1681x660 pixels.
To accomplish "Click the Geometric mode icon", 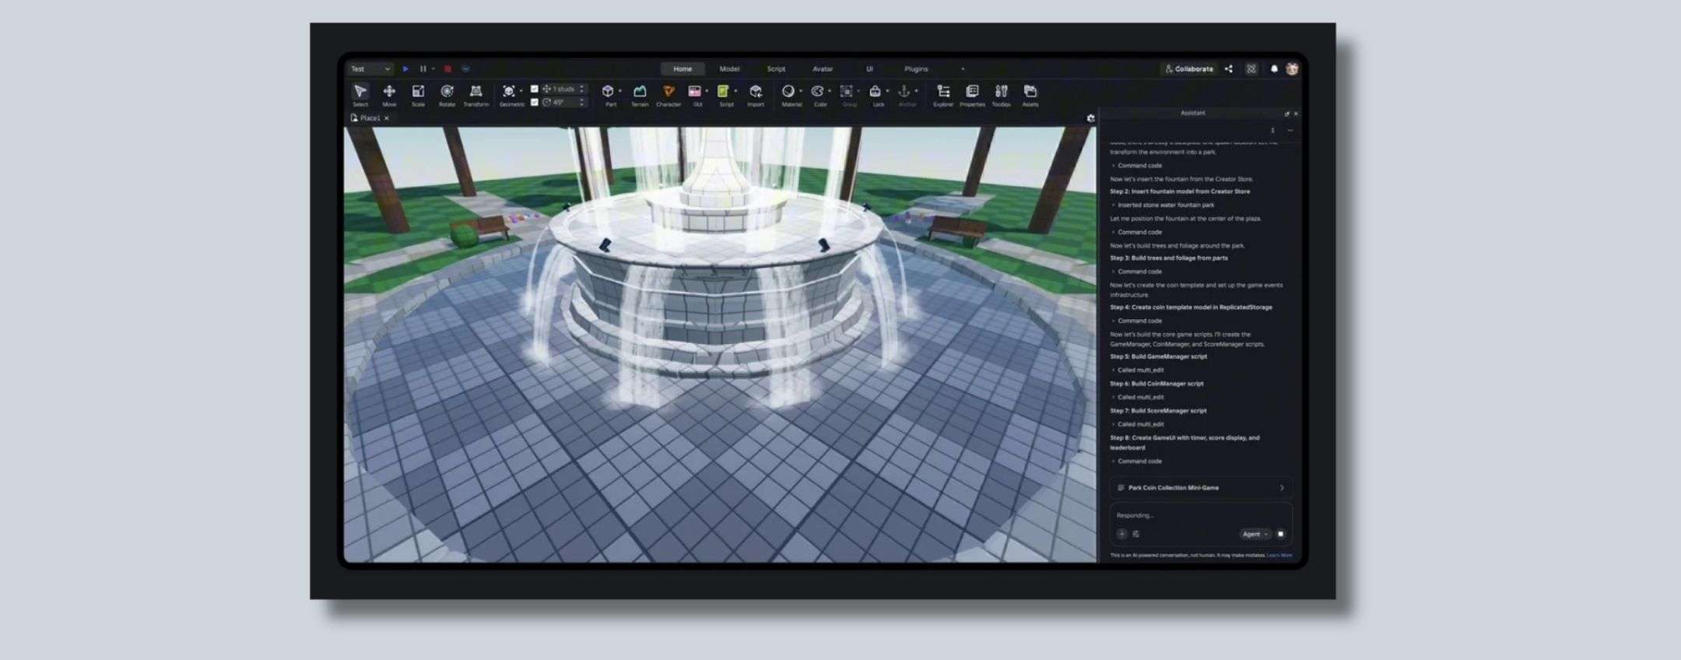I will 509,91.
